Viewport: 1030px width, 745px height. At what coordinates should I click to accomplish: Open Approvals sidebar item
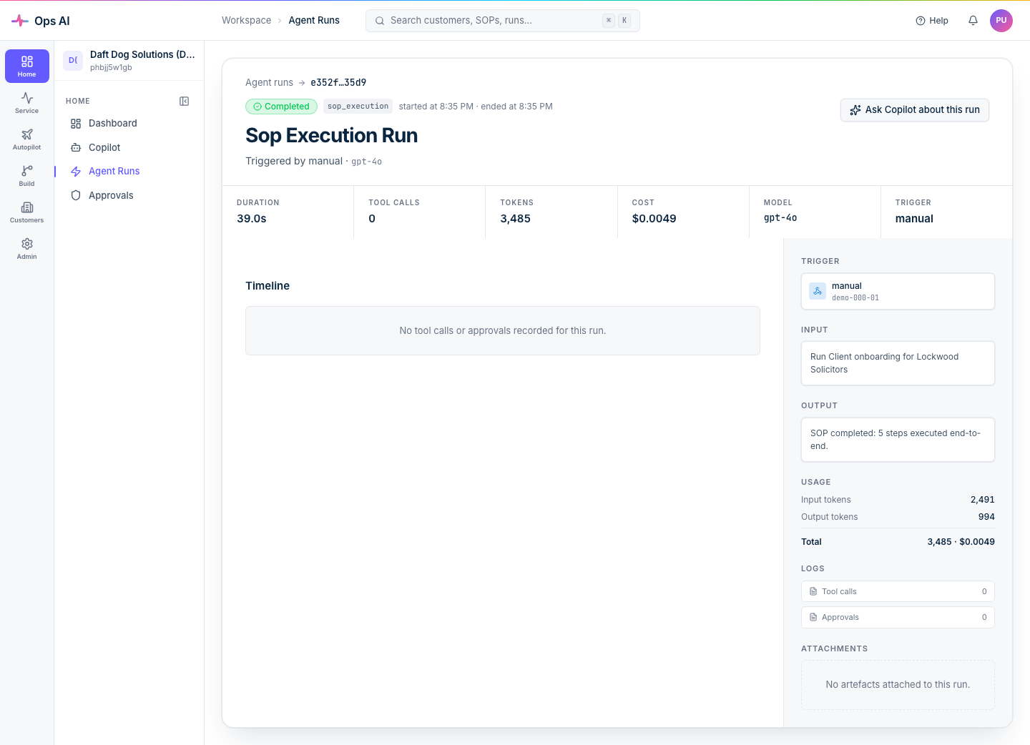coord(129,195)
